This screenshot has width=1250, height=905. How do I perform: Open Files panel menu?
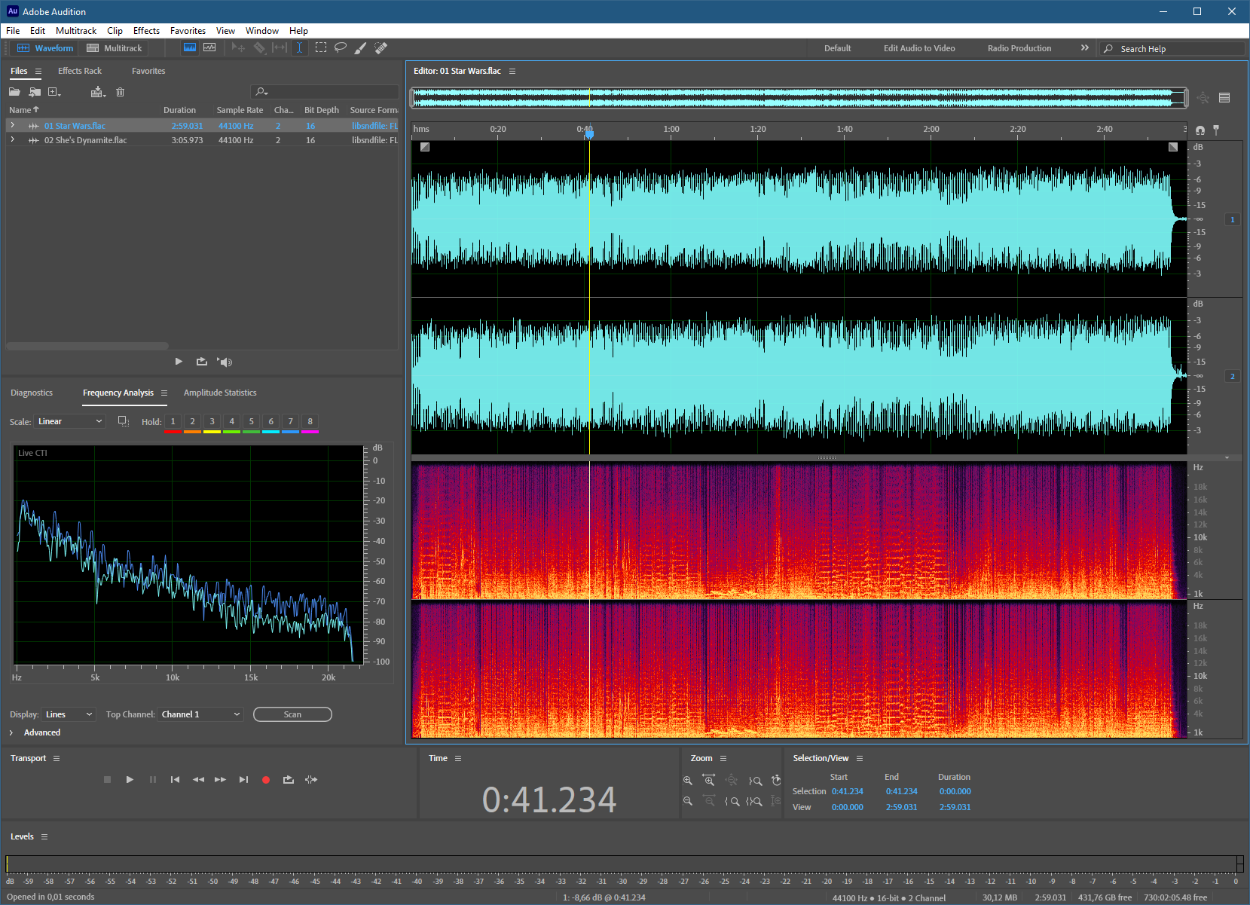[38, 72]
